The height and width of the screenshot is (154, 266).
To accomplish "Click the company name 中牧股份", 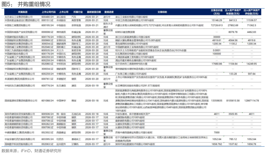I will [x=61, y=25].
